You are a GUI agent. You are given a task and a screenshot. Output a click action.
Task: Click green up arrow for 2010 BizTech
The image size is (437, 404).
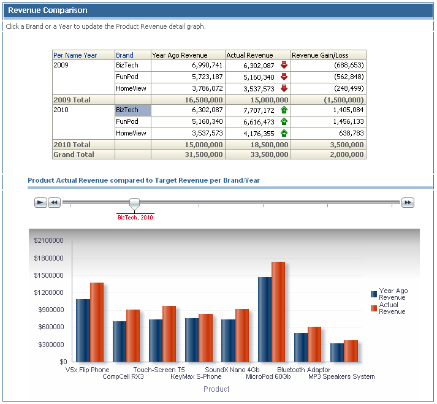coord(284,110)
